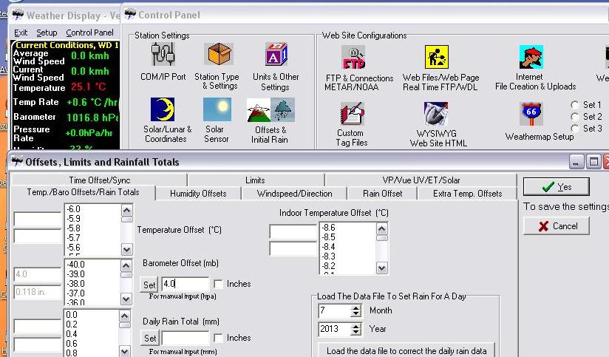Enable Inches checkbox for Daily Rain Total
This screenshot has height=357, width=609.
click(218, 338)
